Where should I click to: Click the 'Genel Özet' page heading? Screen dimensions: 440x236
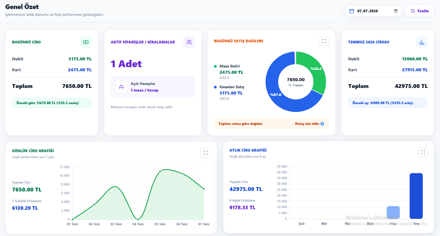22,7
